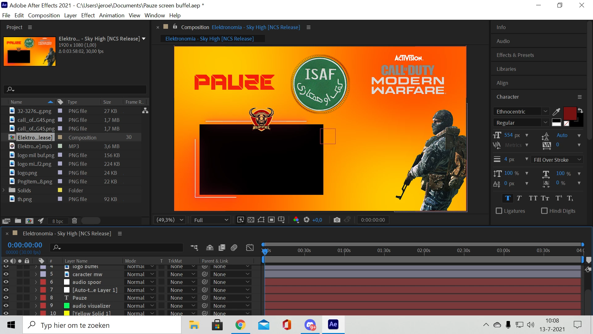The width and height of the screenshot is (593, 334).
Task: Apply Small Caps text style
Action: pyautogui.click(x=545, y=198)
